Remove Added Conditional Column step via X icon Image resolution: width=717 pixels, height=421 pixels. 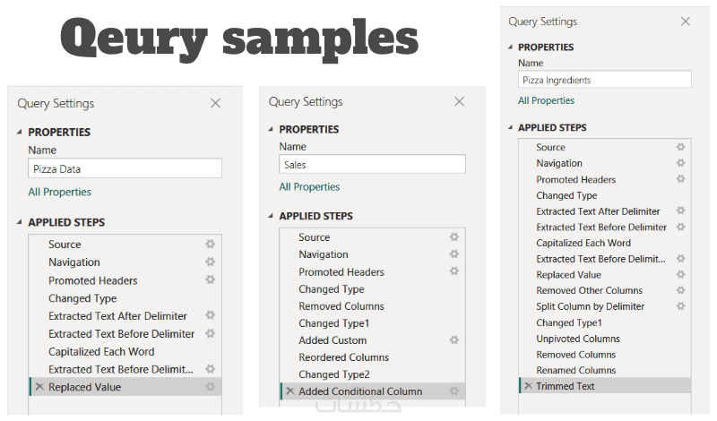289,391
